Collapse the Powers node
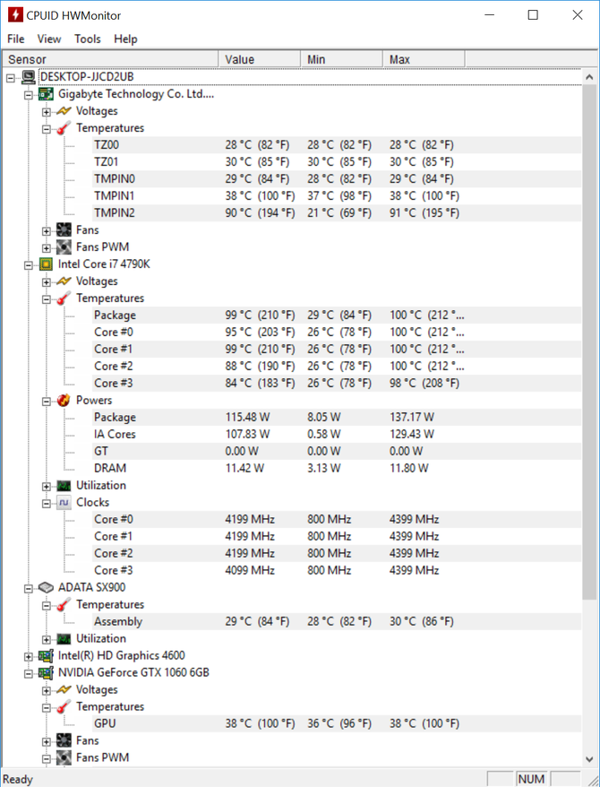Screen dimensions: 600x787 46,401
